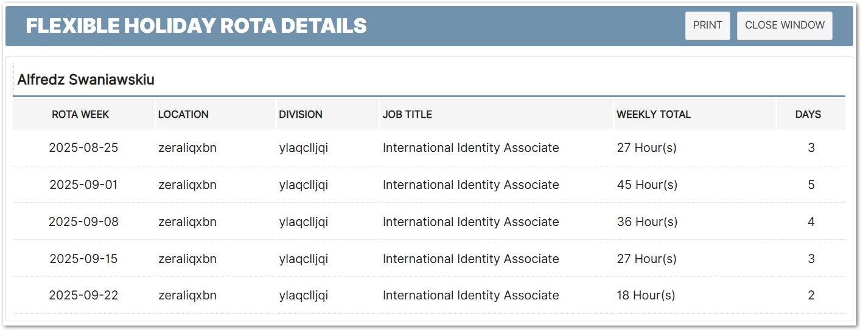863x331 pixels.
Task: Click the WEEKLY TOTAL column header
Action: (654, 114)
